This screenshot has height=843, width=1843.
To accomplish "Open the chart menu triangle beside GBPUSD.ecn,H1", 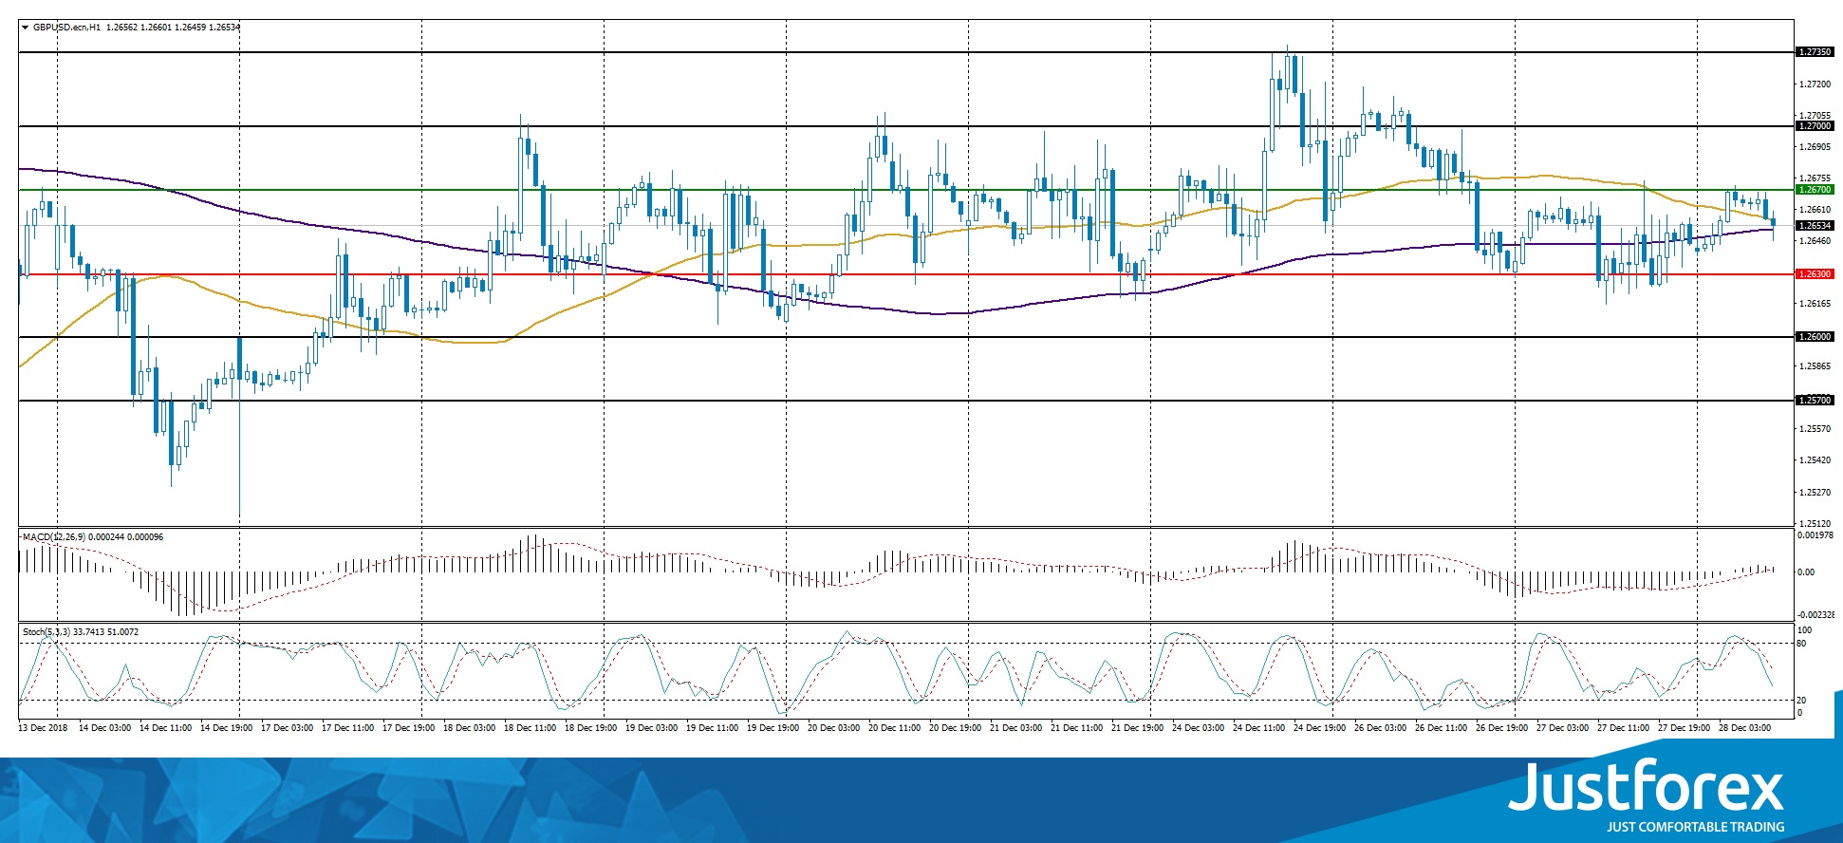I will tap(25, 28).
